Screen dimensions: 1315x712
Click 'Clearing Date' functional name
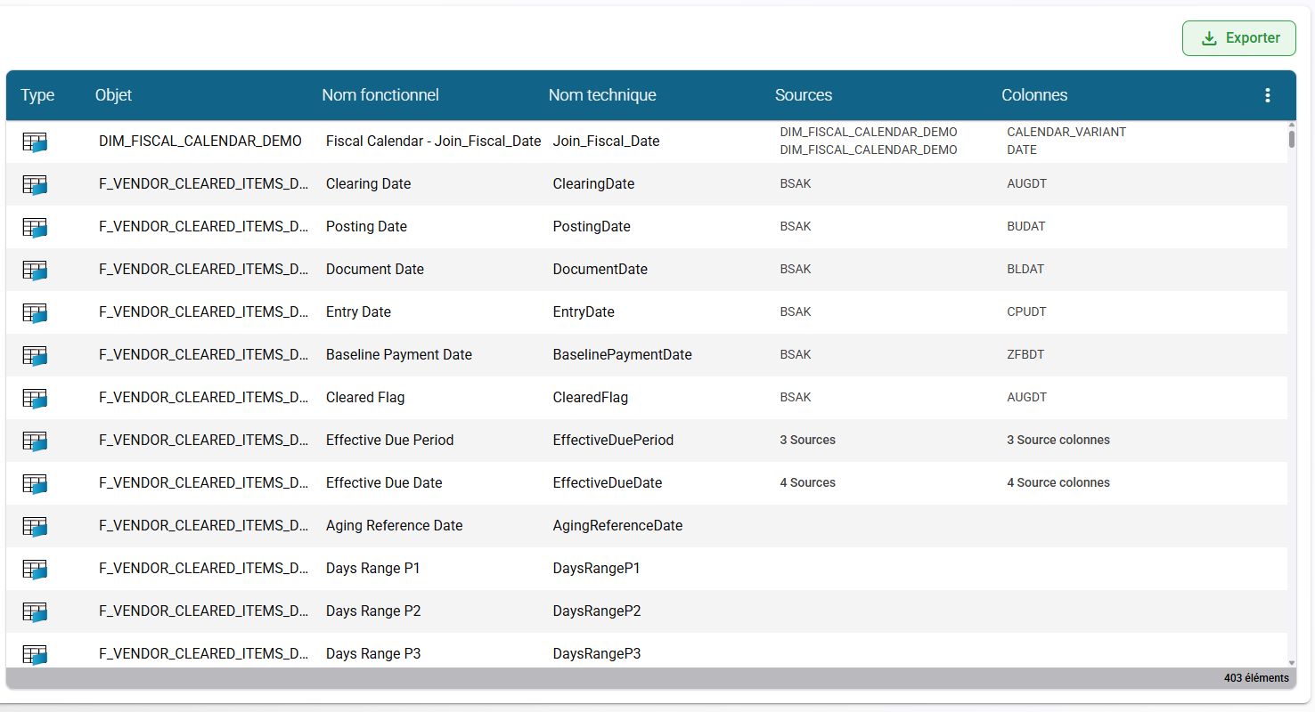pos(369,183)
